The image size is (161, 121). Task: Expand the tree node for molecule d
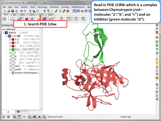point(10,50)
